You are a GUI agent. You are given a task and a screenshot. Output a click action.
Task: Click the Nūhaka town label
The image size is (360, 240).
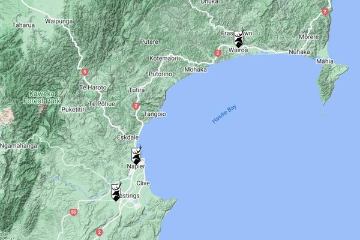tap(299, 52)
